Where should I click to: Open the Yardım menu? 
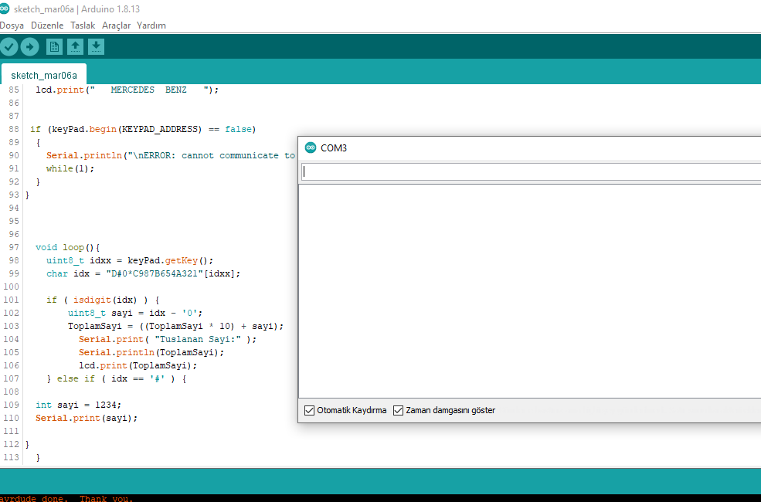pos(151,25)
